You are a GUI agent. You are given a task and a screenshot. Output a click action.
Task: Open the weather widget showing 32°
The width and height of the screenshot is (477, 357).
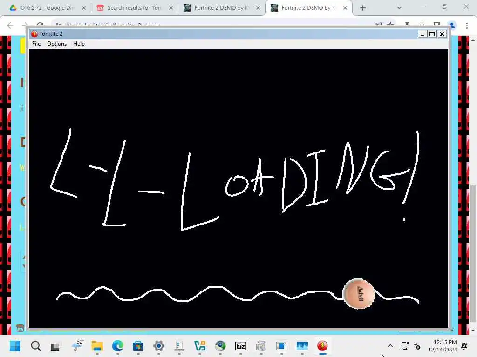pyautogui.click(x=77, y=346)
